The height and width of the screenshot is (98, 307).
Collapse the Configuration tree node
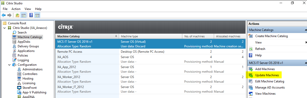(9, 65)
